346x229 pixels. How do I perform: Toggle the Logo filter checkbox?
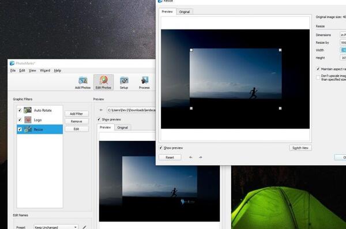click(x=20, y=119)
